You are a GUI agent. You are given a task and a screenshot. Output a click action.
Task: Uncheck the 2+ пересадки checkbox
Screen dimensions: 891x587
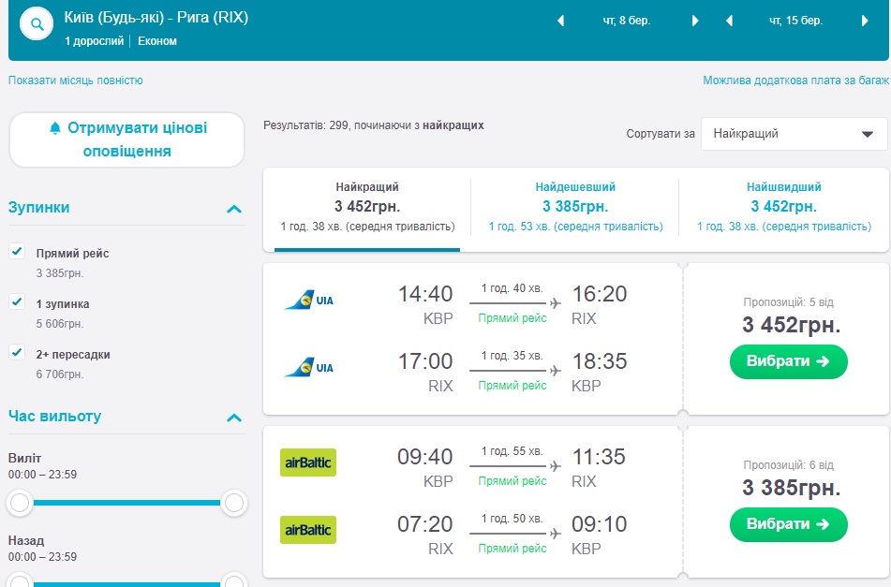(17, 353)
